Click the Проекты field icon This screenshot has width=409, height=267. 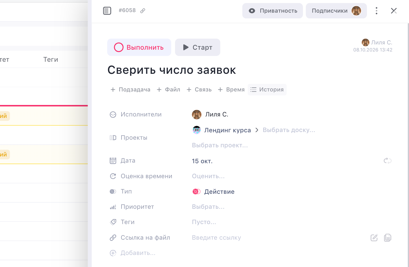pos(113,138)
